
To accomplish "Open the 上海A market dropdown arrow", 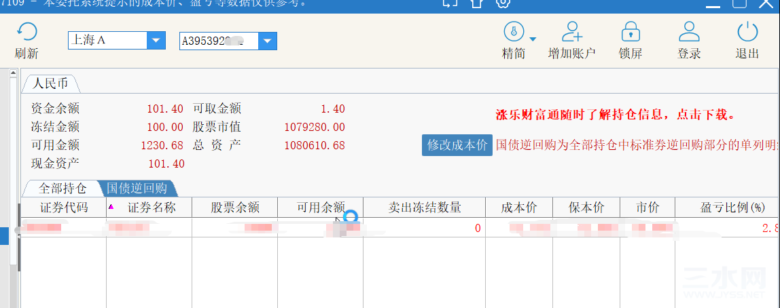I will (x=156, y=41).
